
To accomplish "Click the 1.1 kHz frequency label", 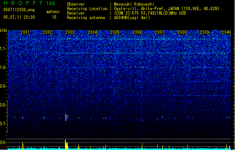I will [x=3, y=49].
